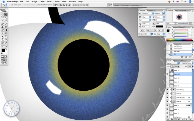
Task: Select the Gradient tool
Action: click(x=6, y=30)
